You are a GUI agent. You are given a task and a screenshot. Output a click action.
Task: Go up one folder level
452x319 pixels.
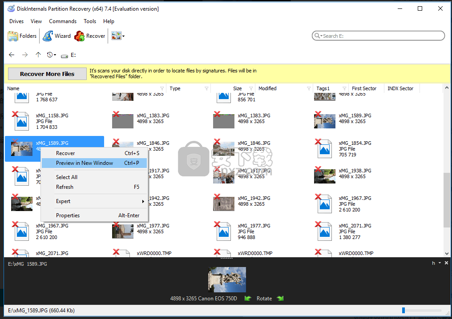[x=38, y=55]
